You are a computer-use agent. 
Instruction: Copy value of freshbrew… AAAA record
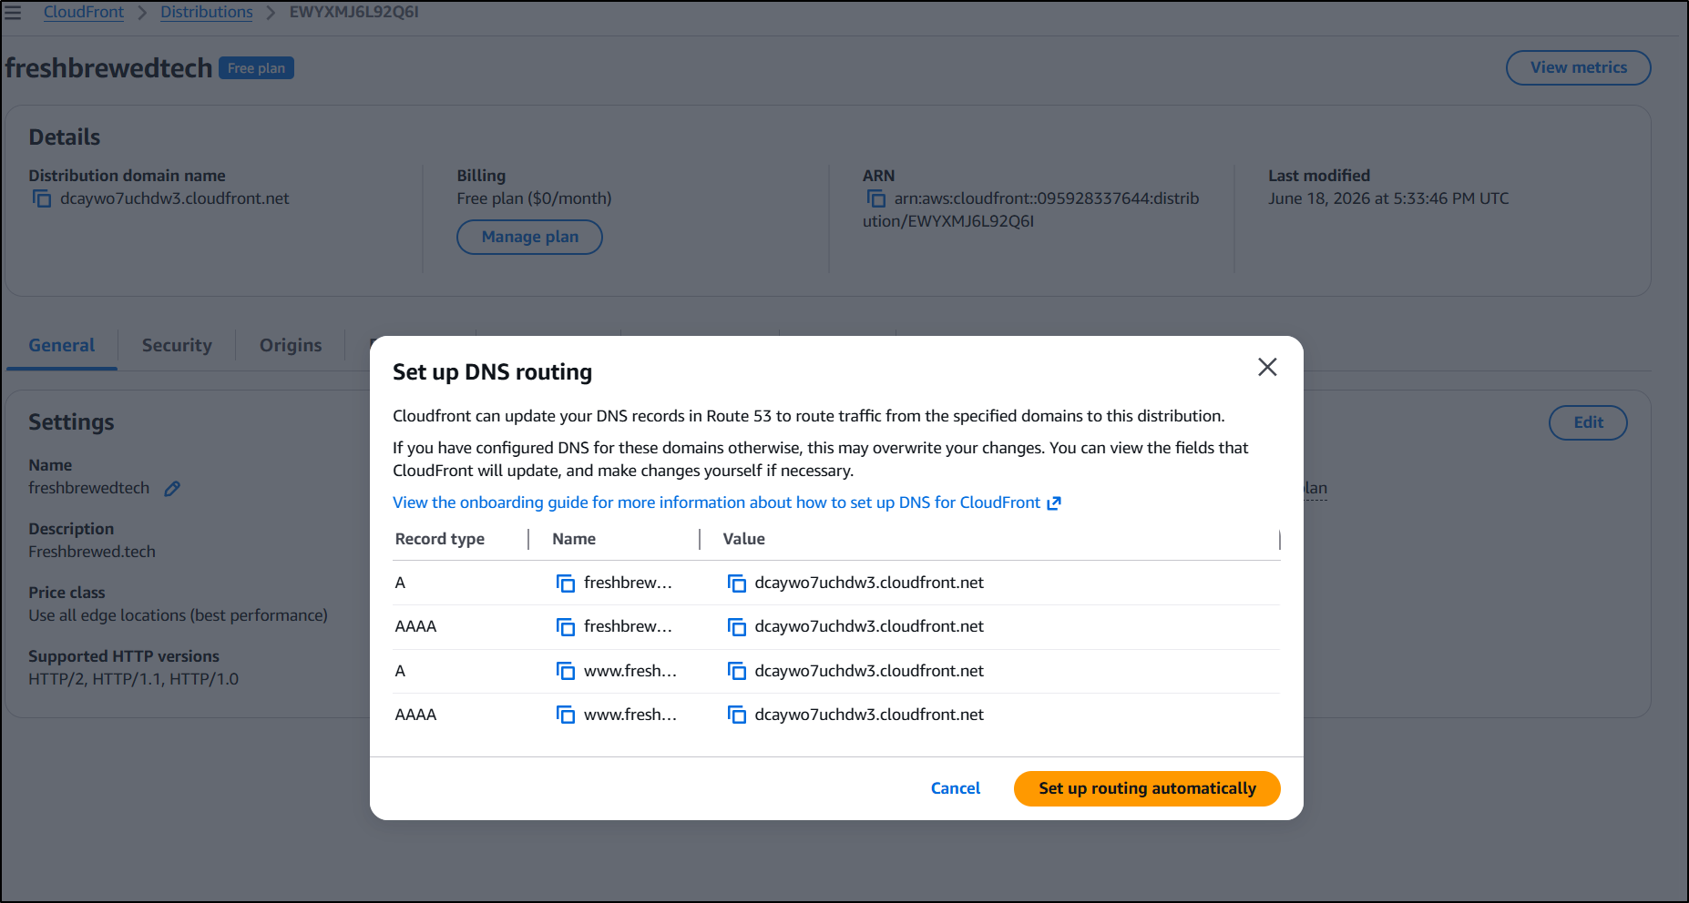coord(737,627)
